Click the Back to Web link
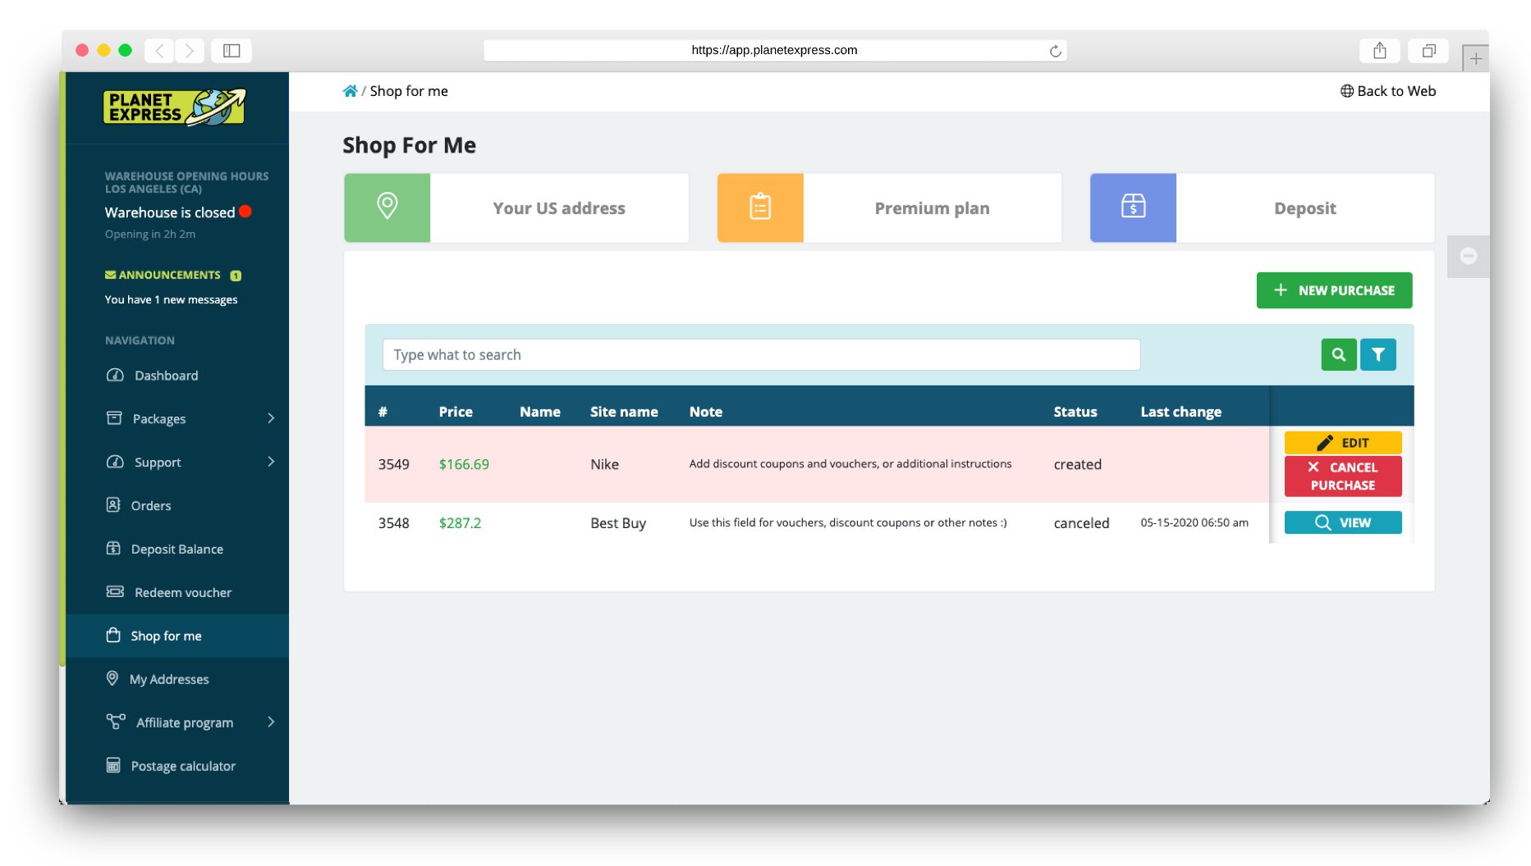Image resolution: width=1531 pixels, height=866 pixels. [1388, 91]
